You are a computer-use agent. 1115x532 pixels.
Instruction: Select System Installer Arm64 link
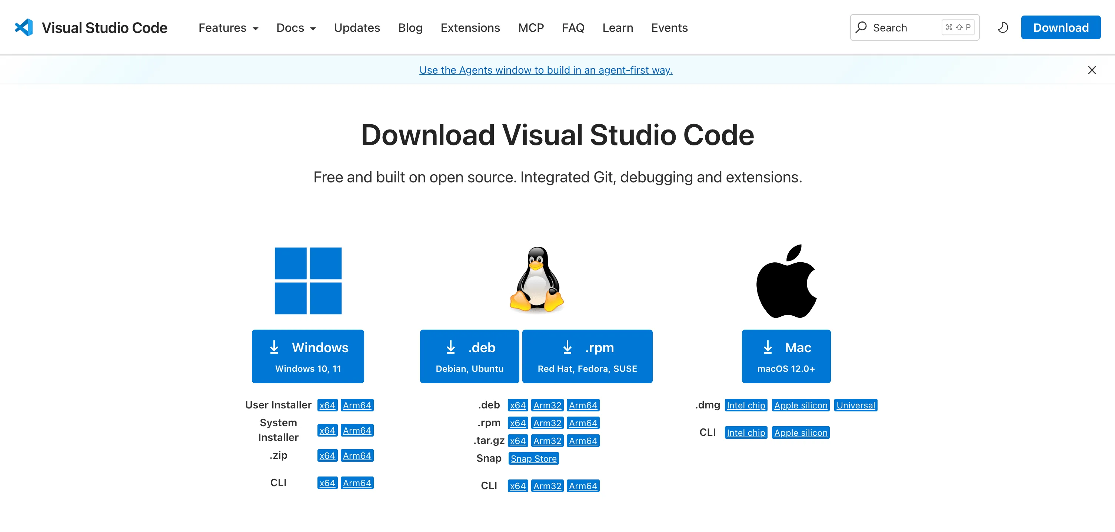(357, 430)
